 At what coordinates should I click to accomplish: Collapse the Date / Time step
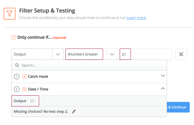pos(163,89)
